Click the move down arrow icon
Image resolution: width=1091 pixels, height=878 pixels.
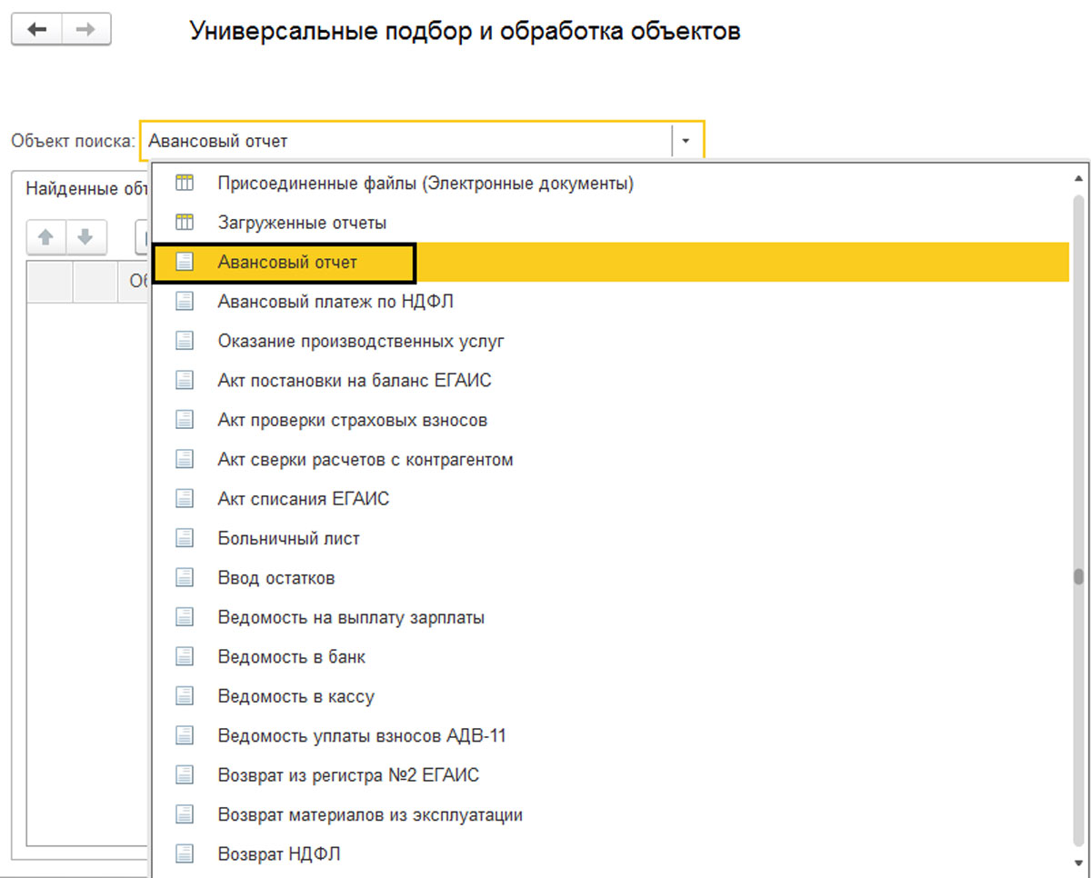pyautogui.click(x=85, y=237)
